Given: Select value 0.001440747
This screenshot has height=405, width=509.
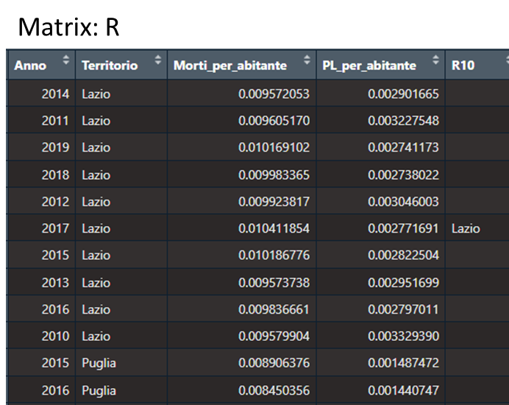Looking at the screenshot, I should (x=404, y=390).
